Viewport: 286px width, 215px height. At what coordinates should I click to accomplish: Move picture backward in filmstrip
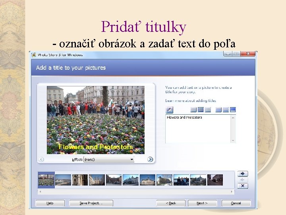coord(243,180)
